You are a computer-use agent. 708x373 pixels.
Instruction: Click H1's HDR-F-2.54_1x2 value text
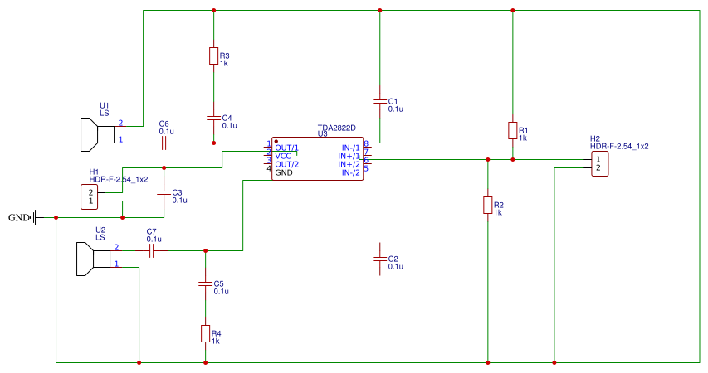click(119, 179)
